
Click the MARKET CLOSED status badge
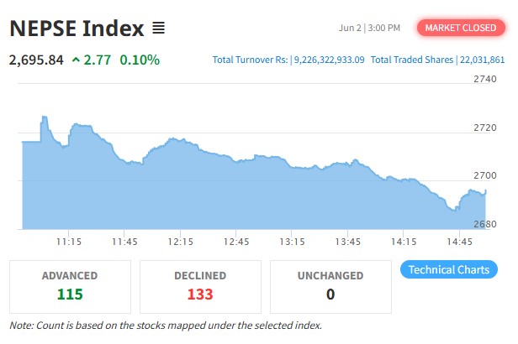[x=460, y=29]
